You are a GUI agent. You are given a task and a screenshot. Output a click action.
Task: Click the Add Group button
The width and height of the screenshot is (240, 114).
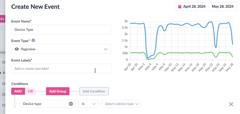point(58,91)
